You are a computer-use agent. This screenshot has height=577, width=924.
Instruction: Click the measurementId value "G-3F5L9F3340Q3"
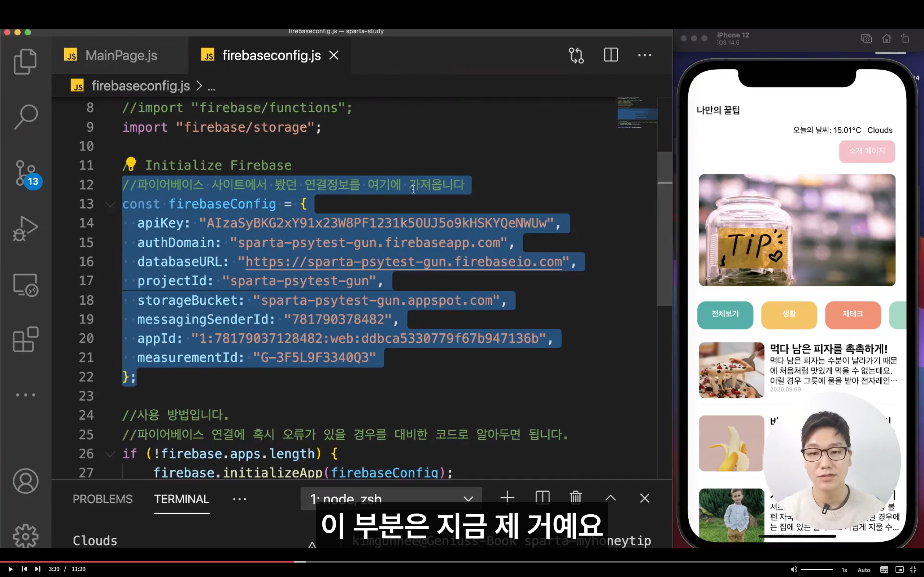click(x=315, y=358)
